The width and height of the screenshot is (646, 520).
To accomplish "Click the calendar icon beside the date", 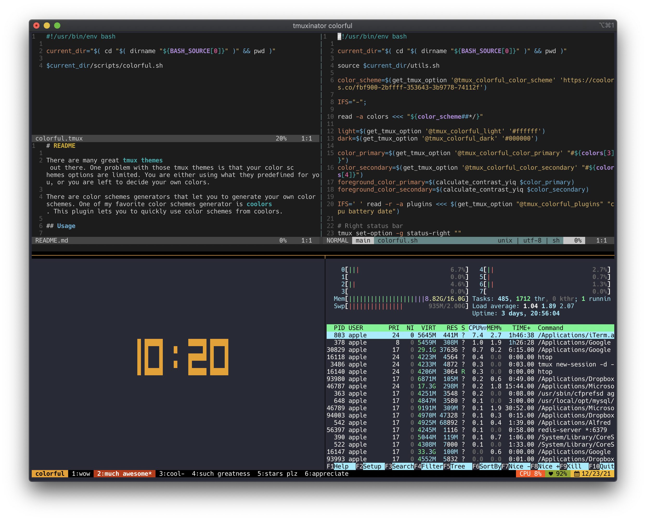I will tap(577, 474).
